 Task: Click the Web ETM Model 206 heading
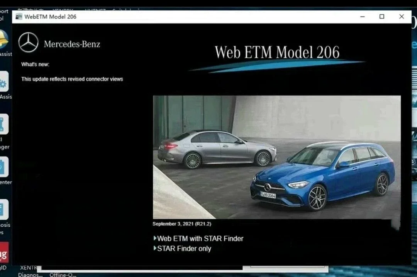point(277,52)
